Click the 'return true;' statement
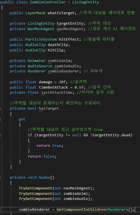Image resolution: width=140 pixels, height=215 pixels. coord(50,146)
